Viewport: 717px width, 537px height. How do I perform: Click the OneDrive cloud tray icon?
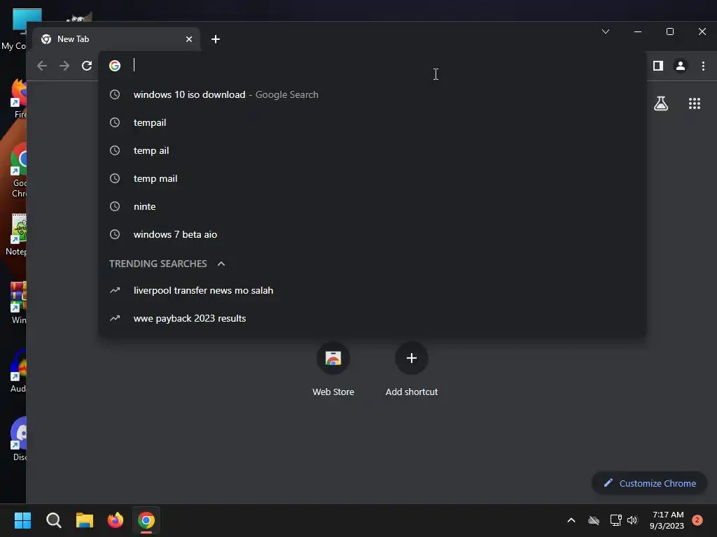pos(594,520)
